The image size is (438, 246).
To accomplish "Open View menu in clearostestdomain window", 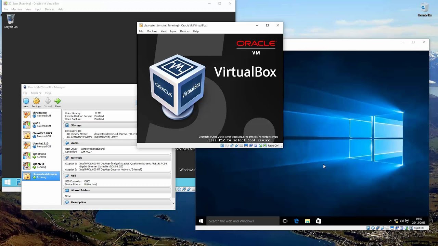I will [164, 31].
